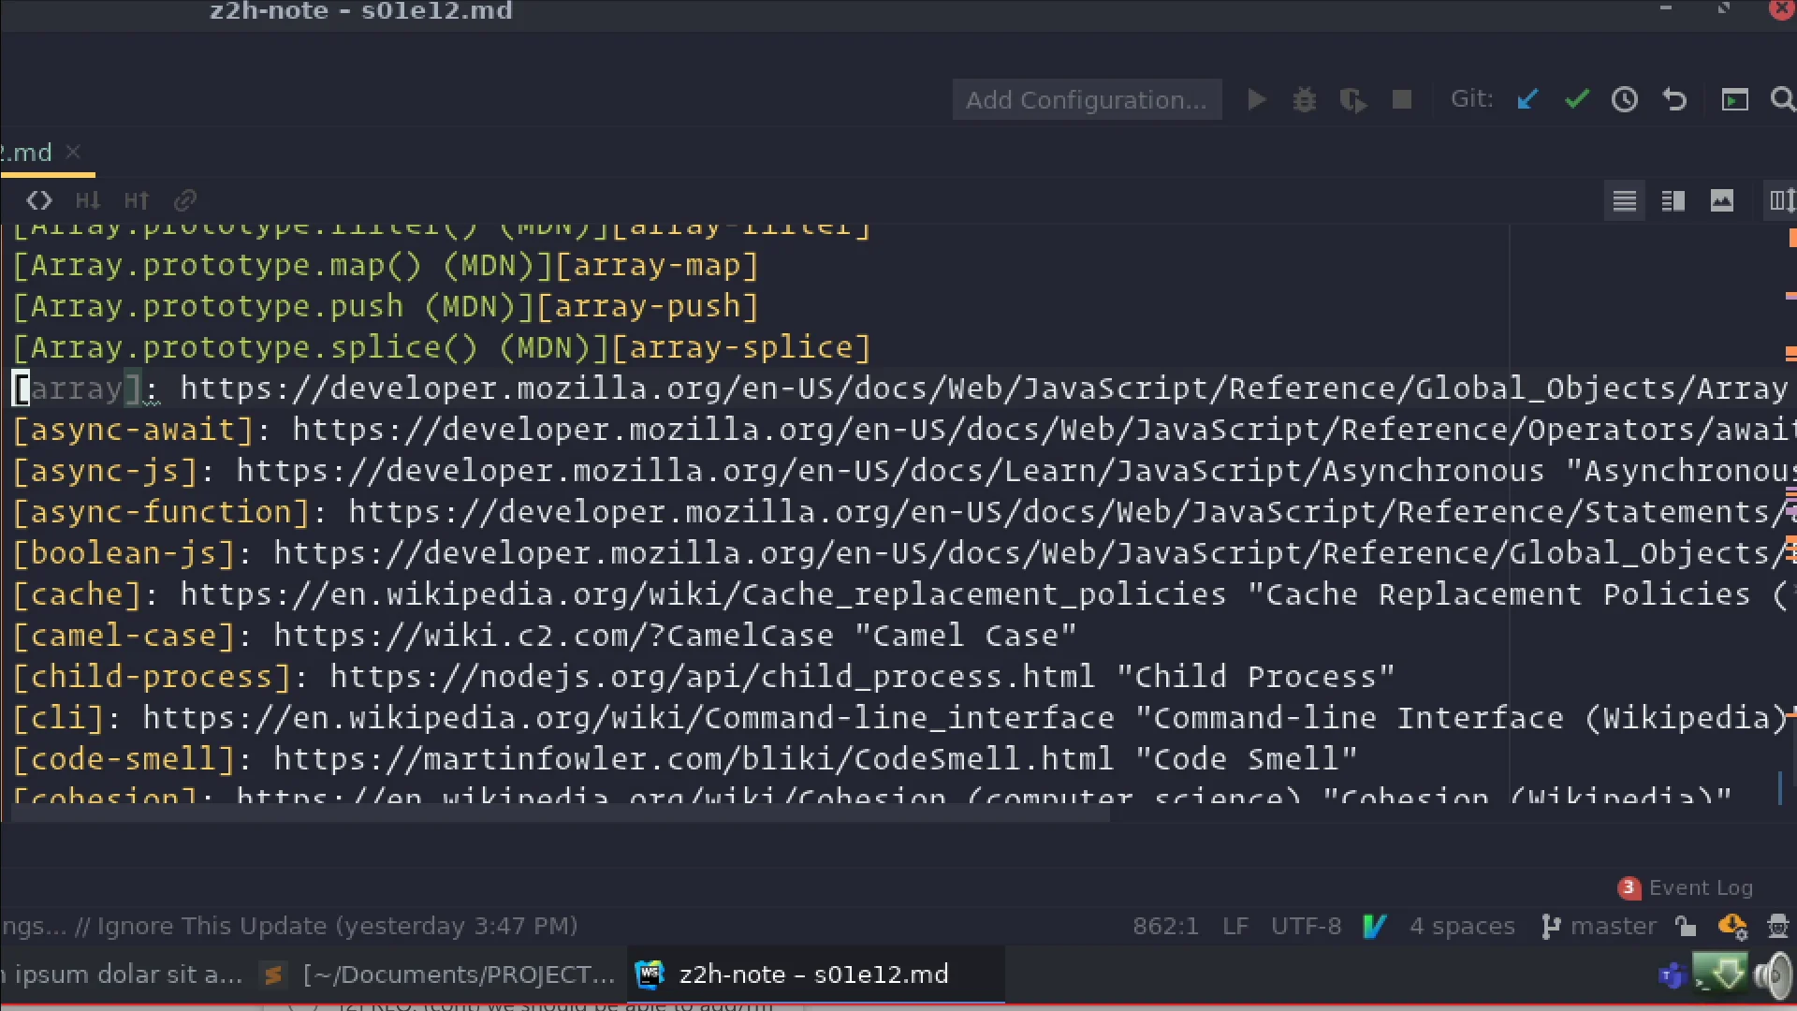Switch to editor-only markdown view
Viewport: 1797px width, 1011px height.
pyautogui.click(x=1625, y=200)
